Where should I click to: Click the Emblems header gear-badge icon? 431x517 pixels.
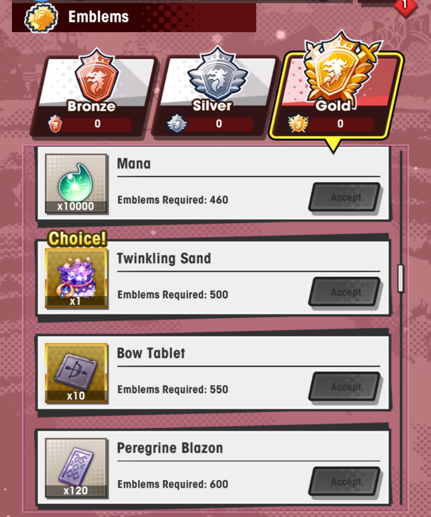[x=41, y=18]
